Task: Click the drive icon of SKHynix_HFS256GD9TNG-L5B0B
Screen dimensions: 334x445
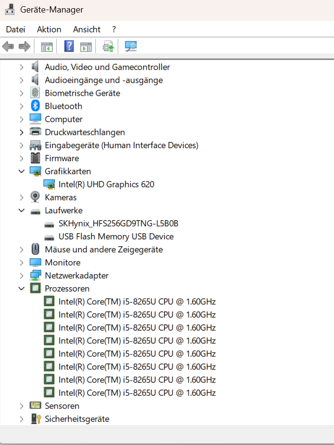Action: (49, 225)
